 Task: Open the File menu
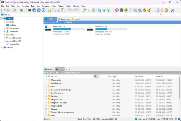(x=3, y=6)
